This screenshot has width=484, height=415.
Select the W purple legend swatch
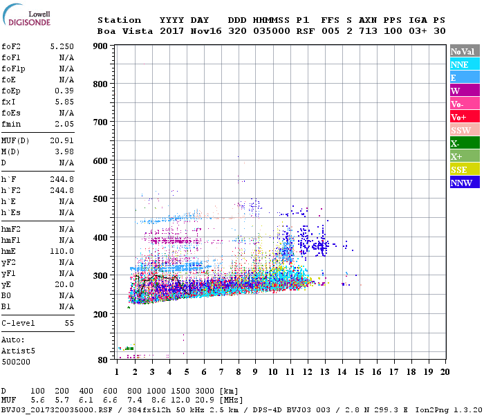point(465,91)
